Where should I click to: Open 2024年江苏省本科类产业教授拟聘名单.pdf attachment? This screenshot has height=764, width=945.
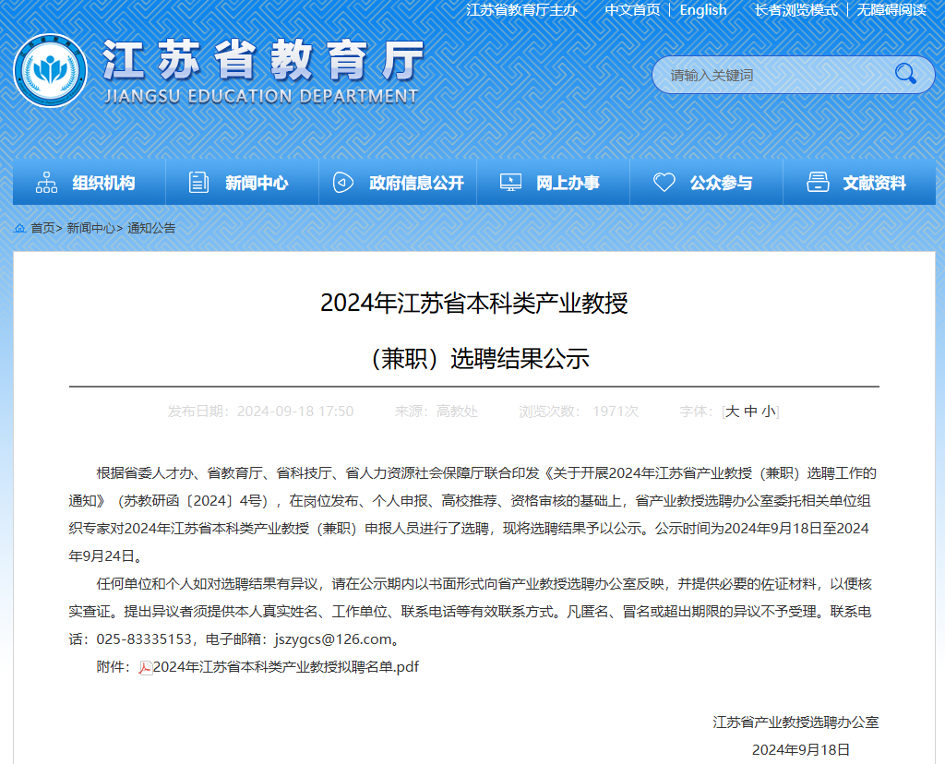285,666
